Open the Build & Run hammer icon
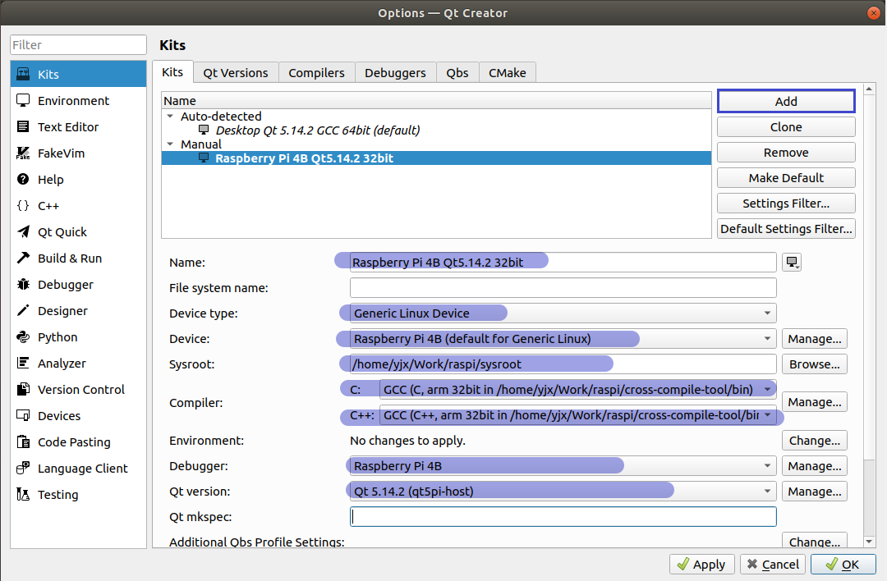This screenshot has width=887, height=581. point(23,258)
